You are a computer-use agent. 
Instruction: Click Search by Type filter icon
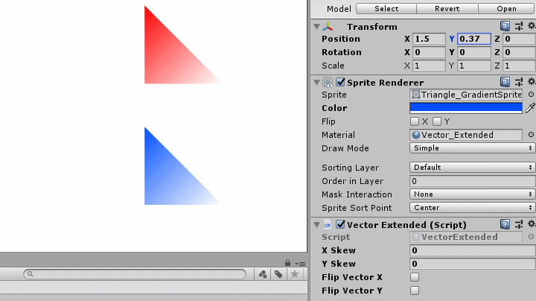pos(263,274)
